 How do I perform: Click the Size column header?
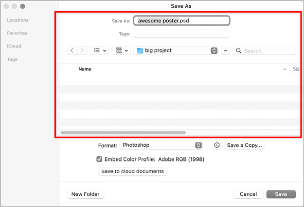tap(296, 69)
